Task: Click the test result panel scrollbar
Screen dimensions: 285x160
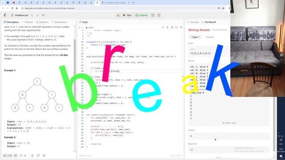Action: coord(274,124)
